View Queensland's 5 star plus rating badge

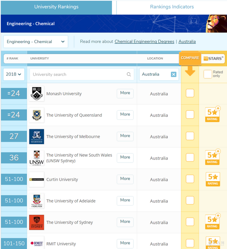[x=212, y=114]
